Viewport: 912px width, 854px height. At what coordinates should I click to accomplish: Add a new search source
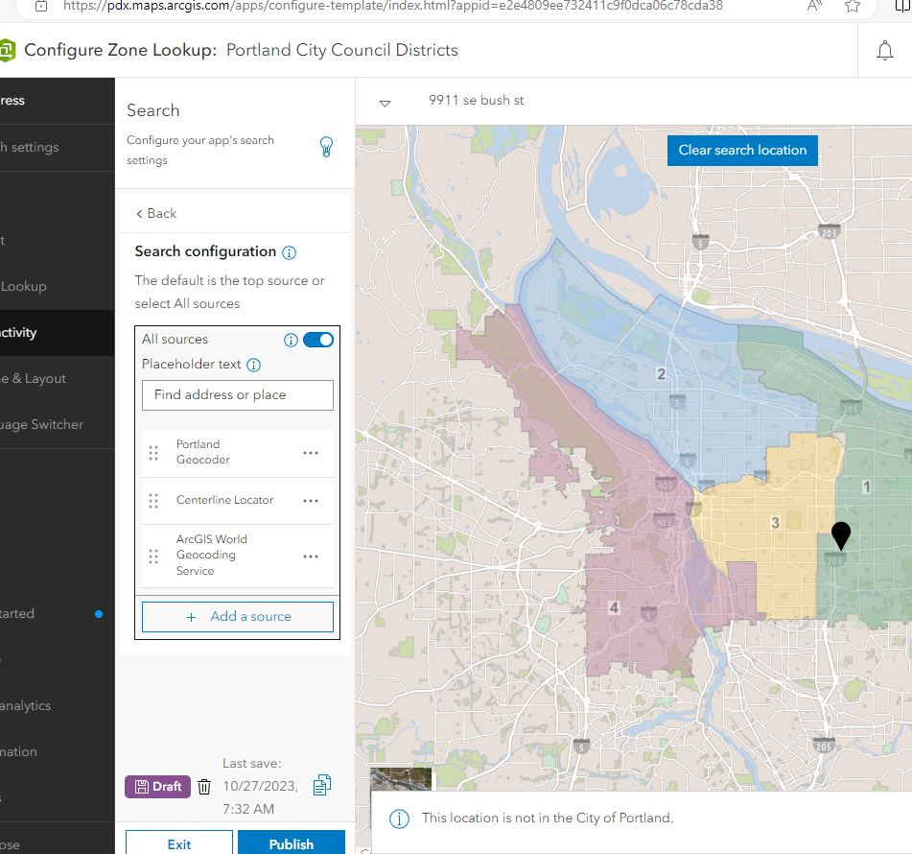coord(237,616)
